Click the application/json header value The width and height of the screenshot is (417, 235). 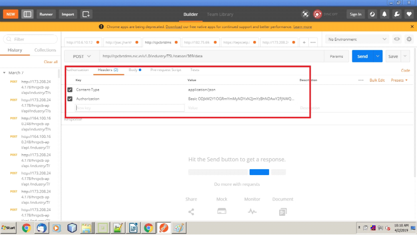click(x=201, y=90)
